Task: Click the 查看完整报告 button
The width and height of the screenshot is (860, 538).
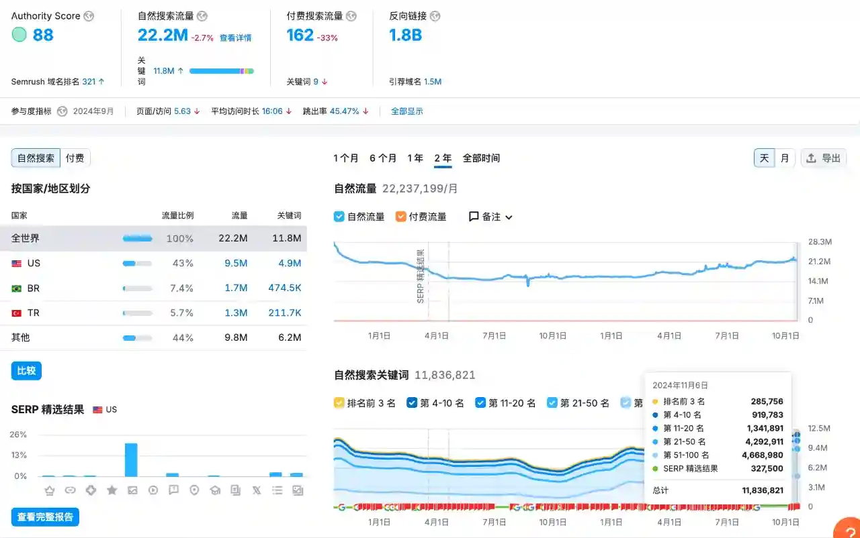Action: [45, 517]
